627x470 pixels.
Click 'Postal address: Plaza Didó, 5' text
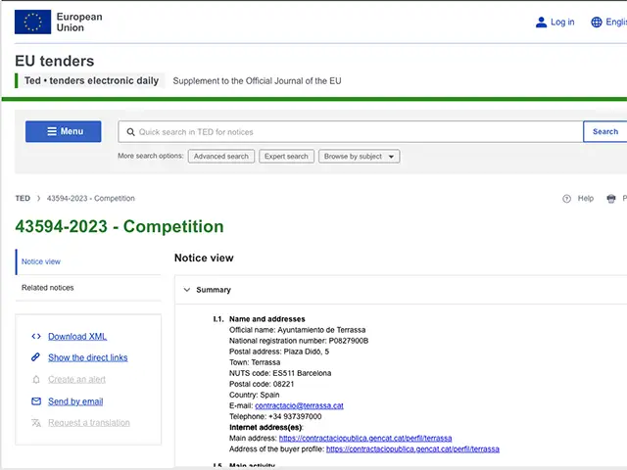279,352
